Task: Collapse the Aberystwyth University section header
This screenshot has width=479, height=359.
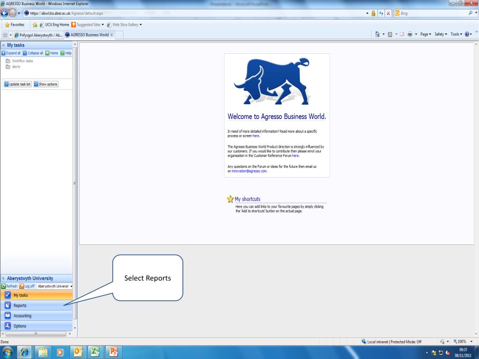Action: coord(3,278)
